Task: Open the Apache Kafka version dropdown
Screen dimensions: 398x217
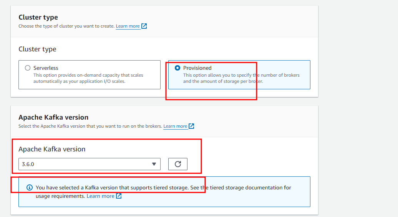Action: pos(90,164)
